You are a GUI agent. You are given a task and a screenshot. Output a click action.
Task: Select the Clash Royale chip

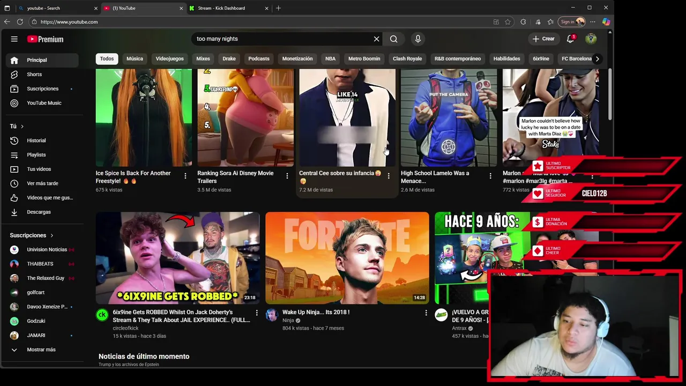pos(407,58)
